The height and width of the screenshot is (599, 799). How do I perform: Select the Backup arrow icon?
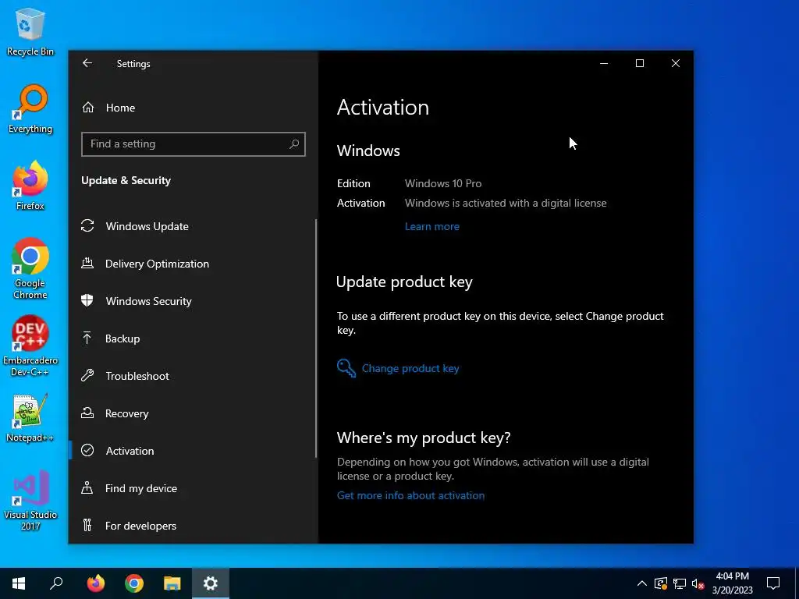(x=87, y=338)
